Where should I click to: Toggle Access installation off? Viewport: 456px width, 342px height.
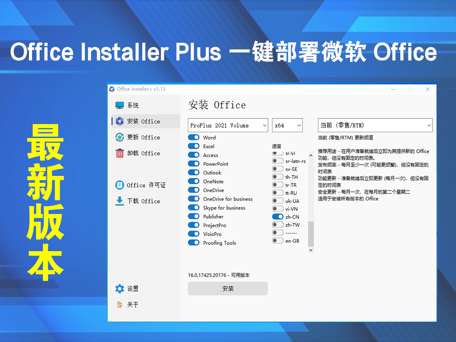tap(194, 155)
